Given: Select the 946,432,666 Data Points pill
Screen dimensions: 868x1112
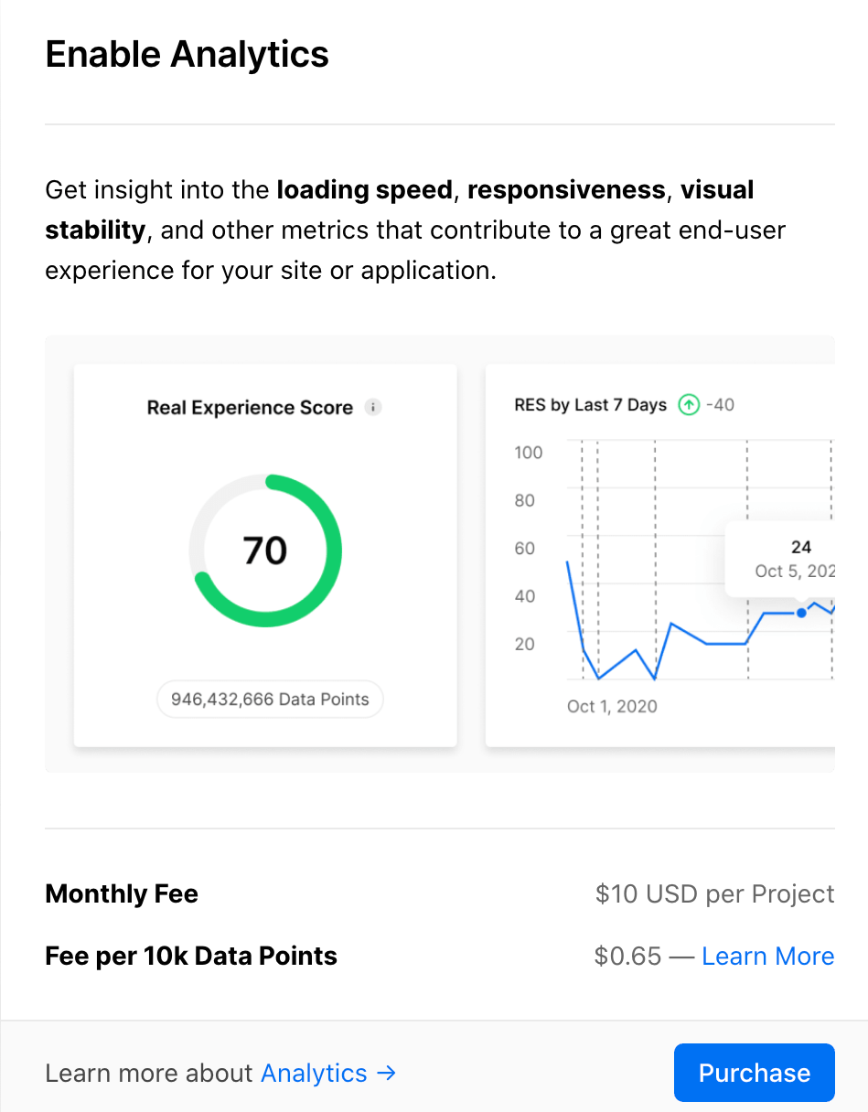Looking at the screenshot, I should tap(270, 700).
